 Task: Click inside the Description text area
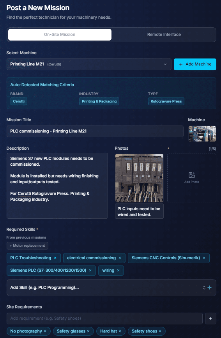point(57,186)
